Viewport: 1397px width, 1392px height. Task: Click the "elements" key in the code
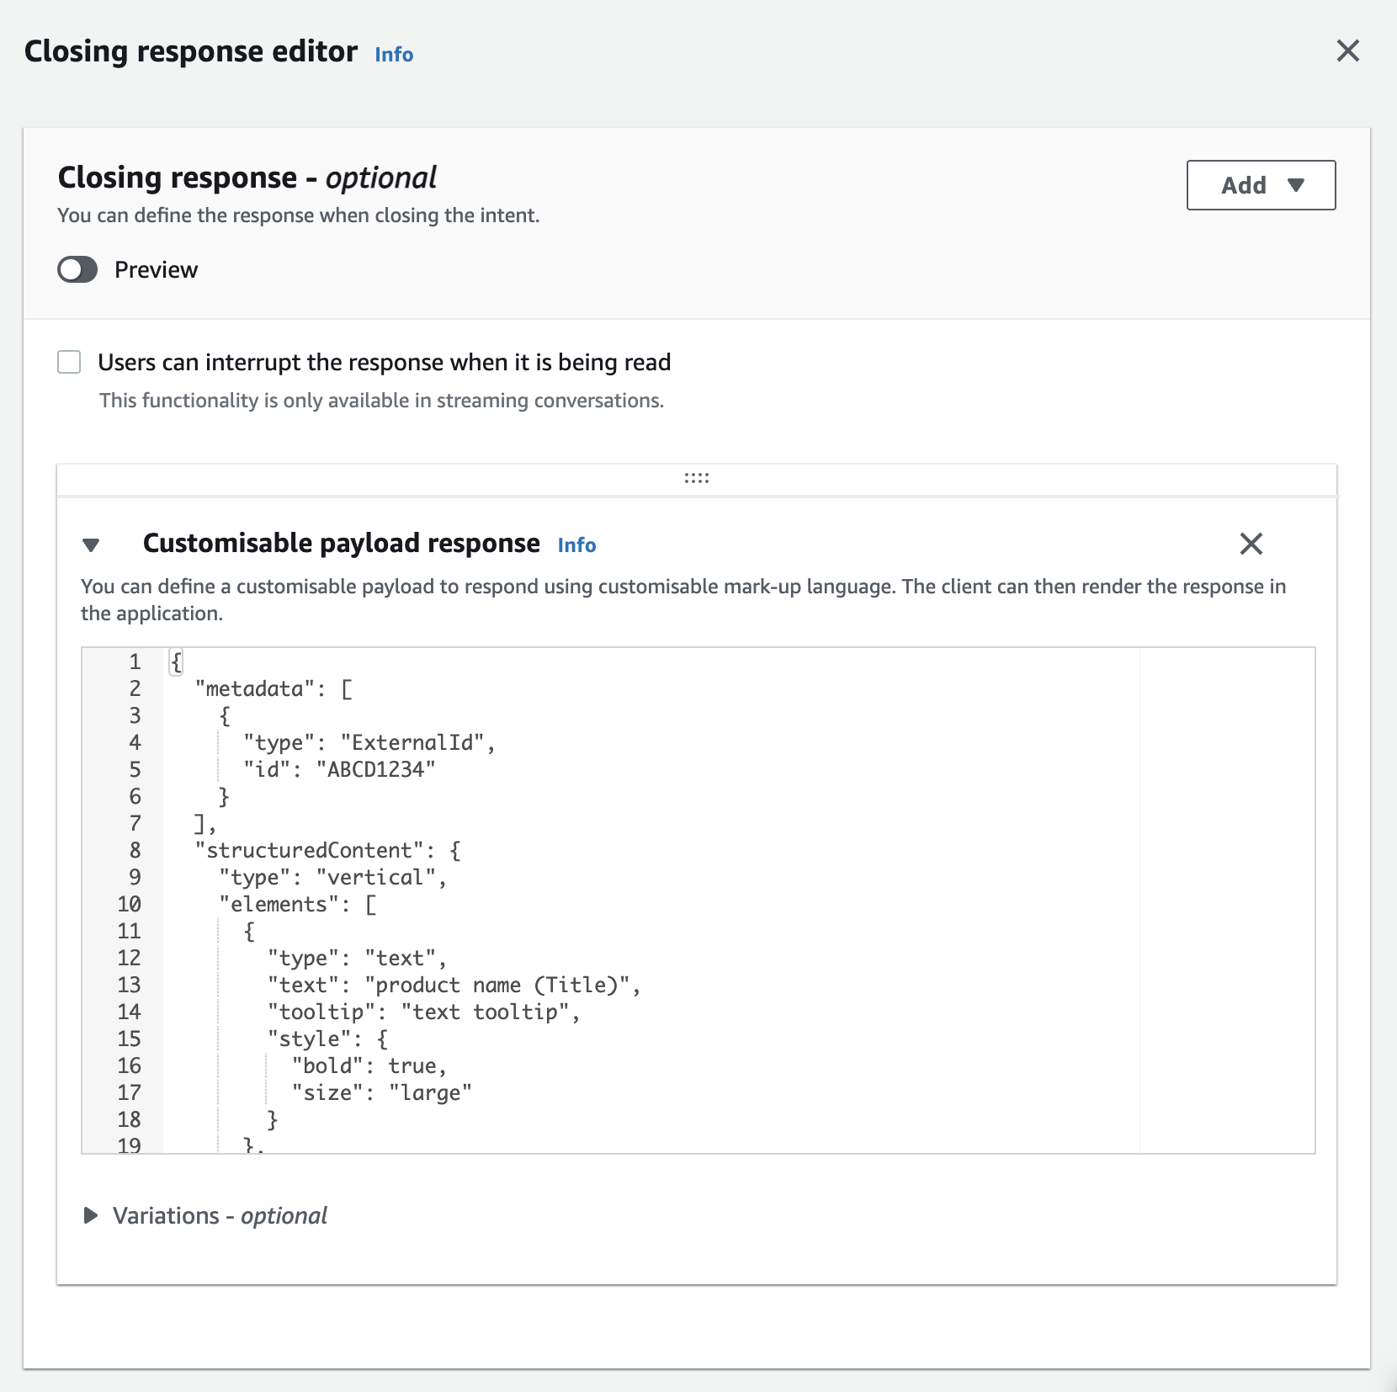279,905
